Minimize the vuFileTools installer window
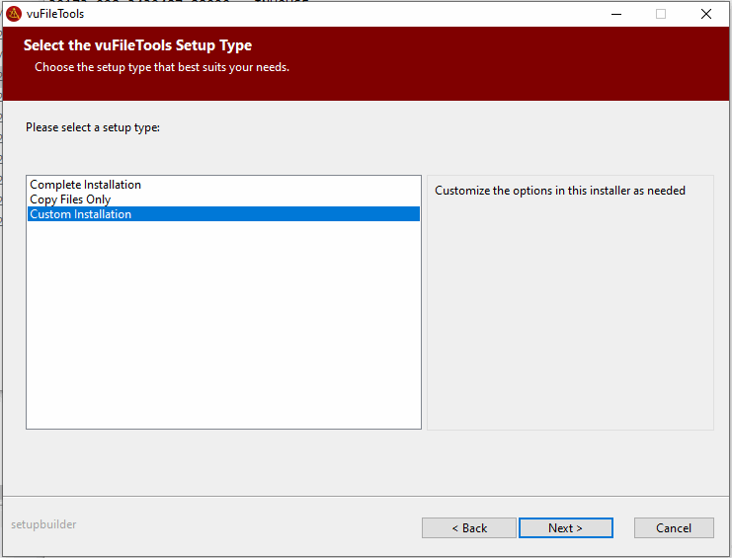 tap(615, 14)
